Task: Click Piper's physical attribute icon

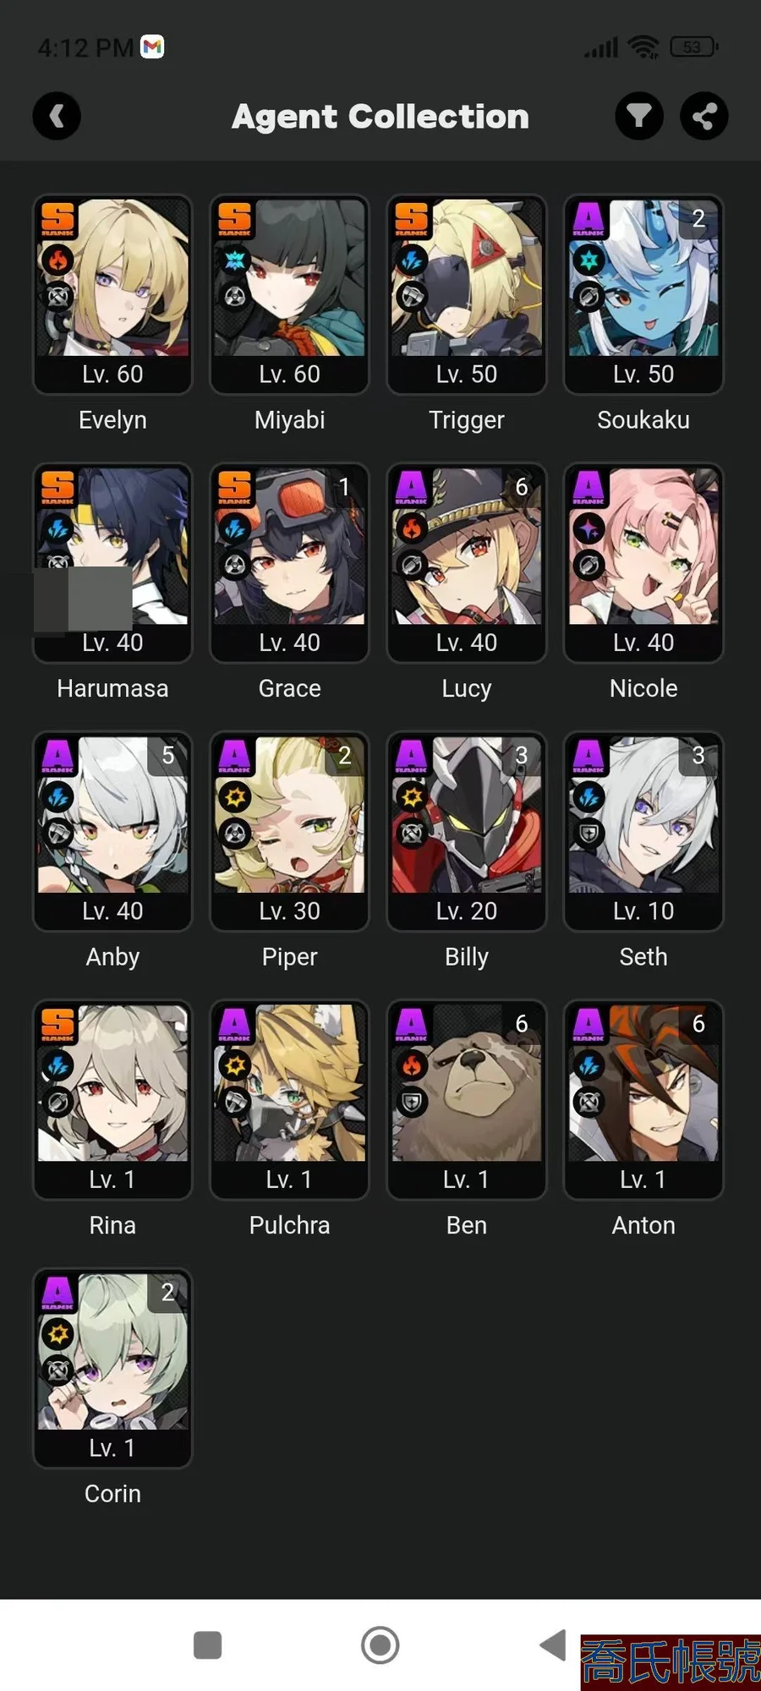Action: (x=235, y=796)
